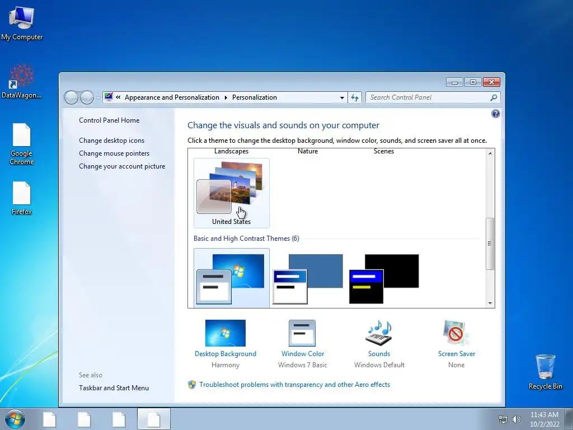Screen dimensions: 573x430
Task: Open Change your account picture link
Action: (x=121, y=166)
